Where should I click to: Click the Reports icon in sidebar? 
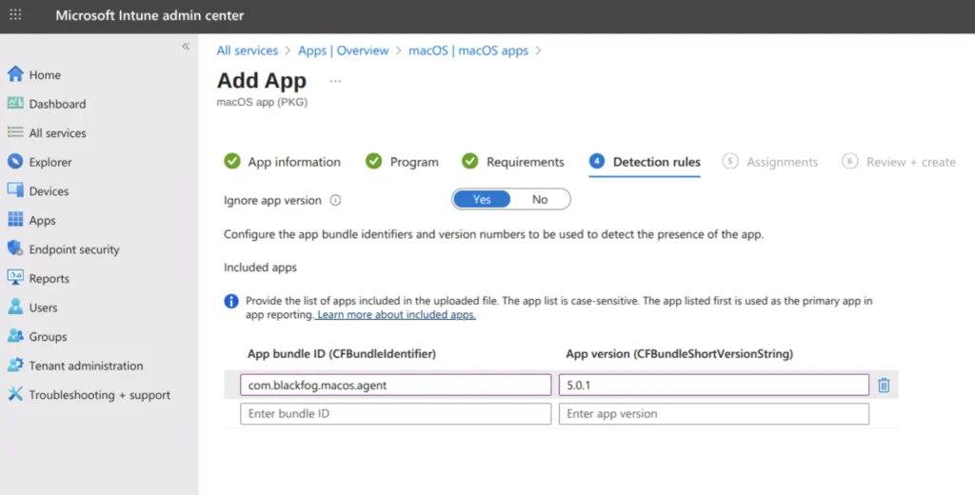pos(15,277)
